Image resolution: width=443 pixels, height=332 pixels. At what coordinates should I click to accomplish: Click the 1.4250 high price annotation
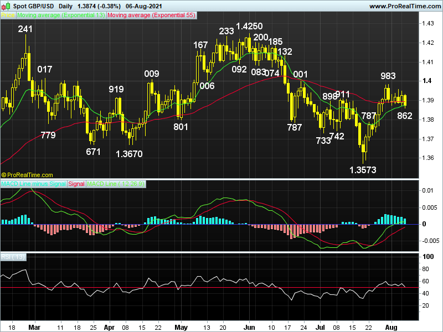click(x=249, y=27)
